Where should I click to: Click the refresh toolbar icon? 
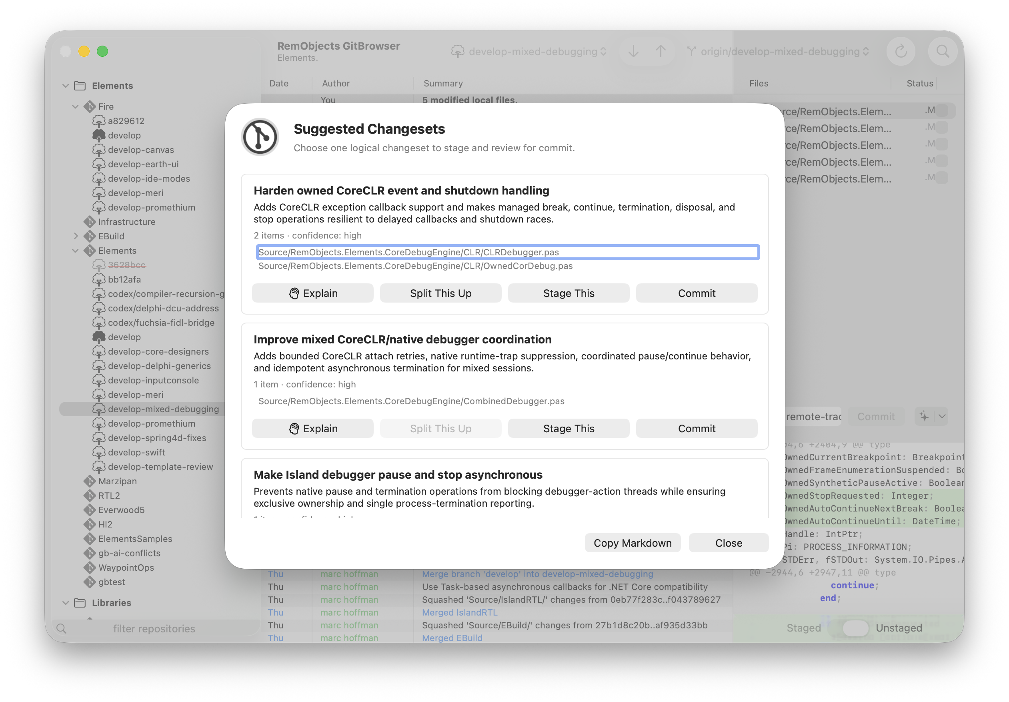(900, 52)
